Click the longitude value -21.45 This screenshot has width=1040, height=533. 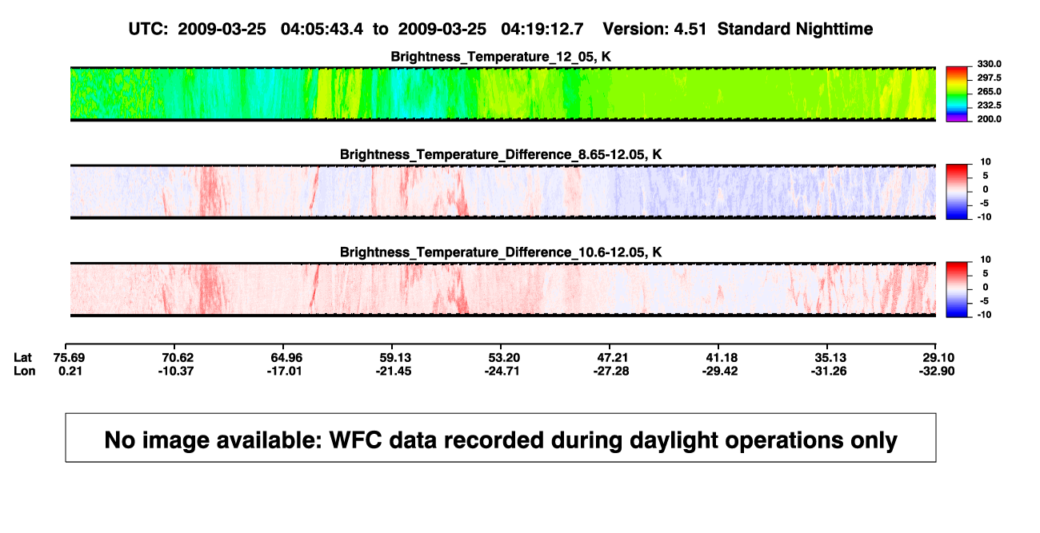tap(394, 371)
